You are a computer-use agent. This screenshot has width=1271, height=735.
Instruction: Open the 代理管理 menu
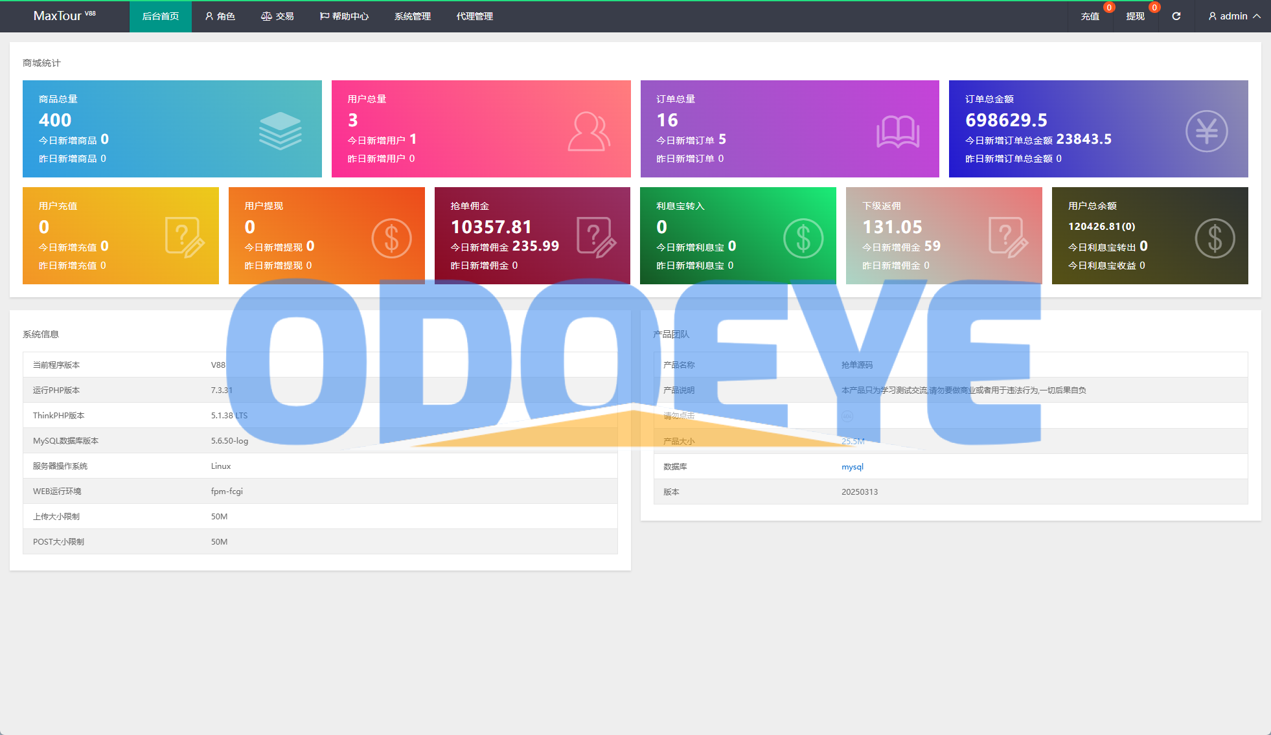click(475, 16)
